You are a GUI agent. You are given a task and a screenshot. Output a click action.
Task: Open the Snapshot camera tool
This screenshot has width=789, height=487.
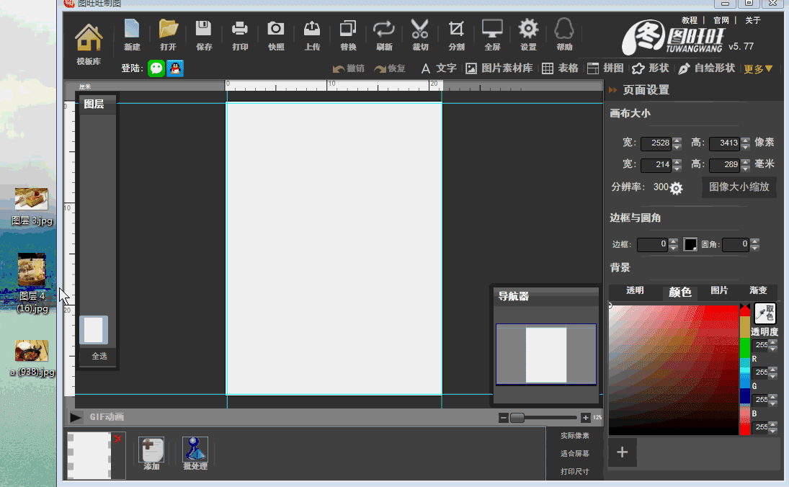(x=276, y=30)
